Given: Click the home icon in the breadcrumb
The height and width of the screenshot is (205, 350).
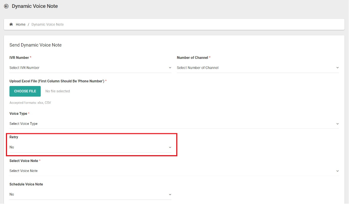Looking at the screenshot, I should pos(11,24).
